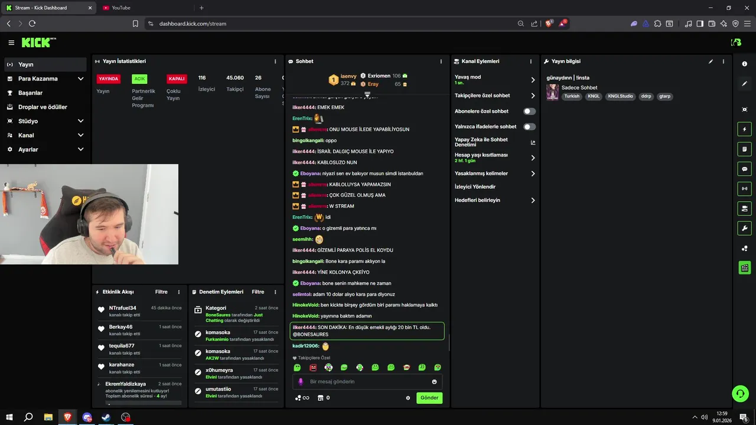
Task: Open Brave Shields icon in address bar
Action: click(x=549, y=24)
